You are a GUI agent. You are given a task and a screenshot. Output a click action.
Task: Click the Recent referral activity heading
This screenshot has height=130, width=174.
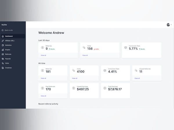(48, 104)
